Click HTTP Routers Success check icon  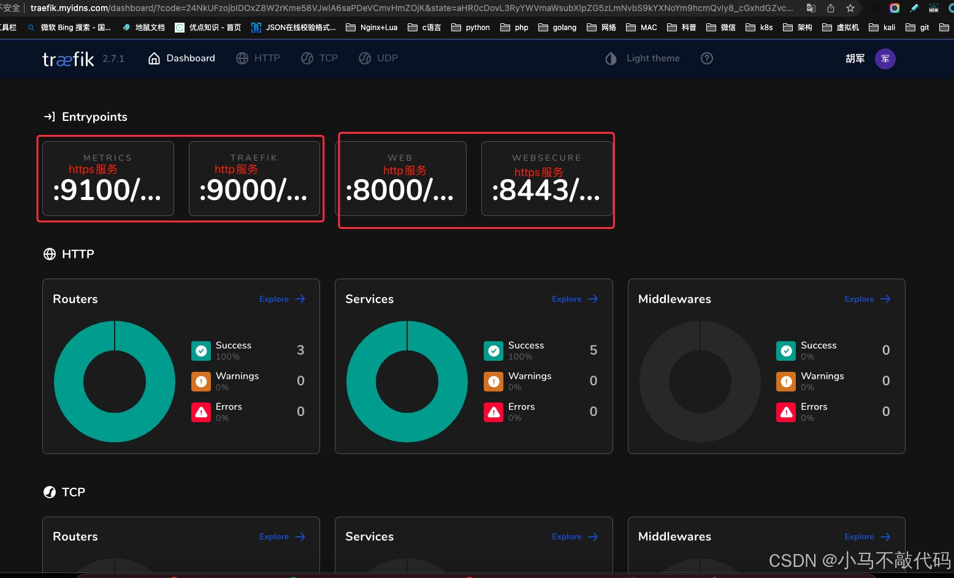click(201, 351)
